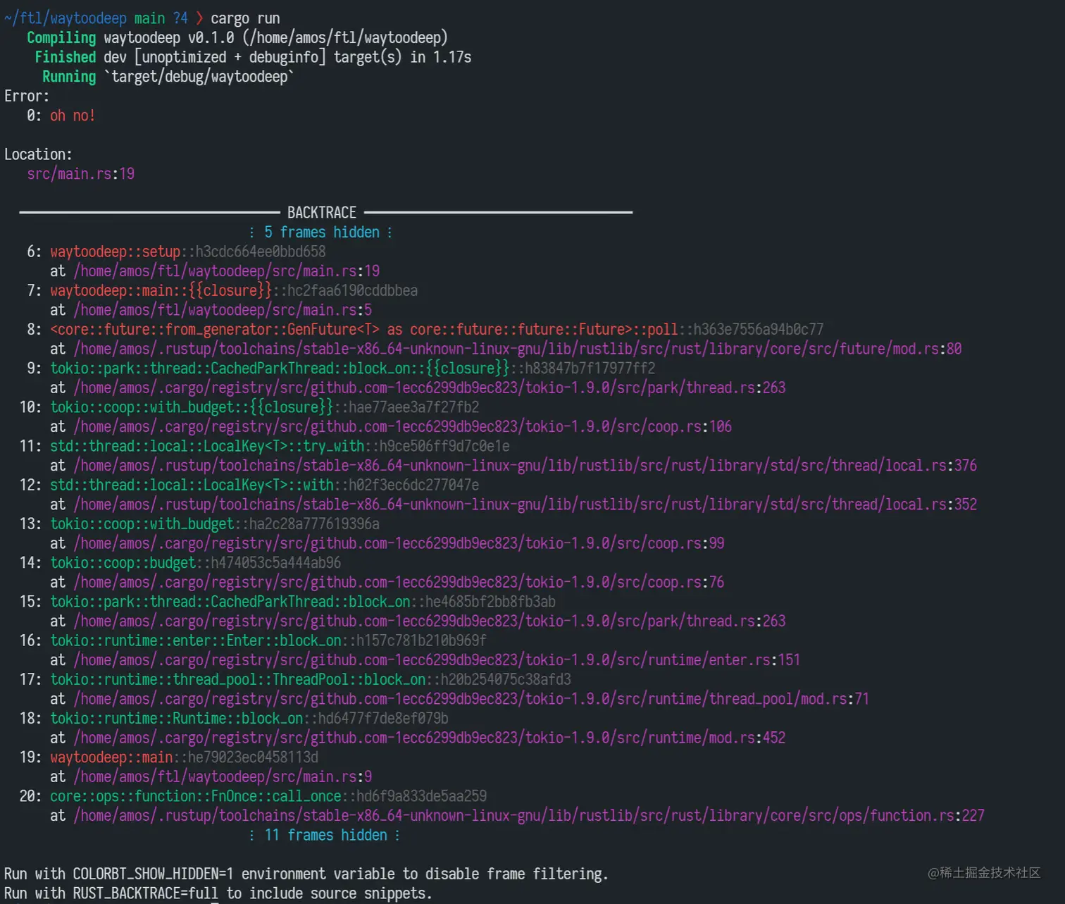Open the path ending src/coop.rs:99
This screenshot has width=1065, height=904.
pos(399,543)
